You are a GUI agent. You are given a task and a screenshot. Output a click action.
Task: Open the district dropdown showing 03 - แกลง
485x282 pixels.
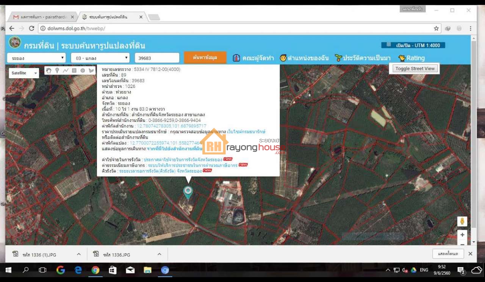point(100,58)
